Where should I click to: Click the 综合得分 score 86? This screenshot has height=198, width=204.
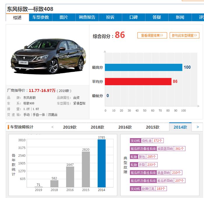(120, 35)
